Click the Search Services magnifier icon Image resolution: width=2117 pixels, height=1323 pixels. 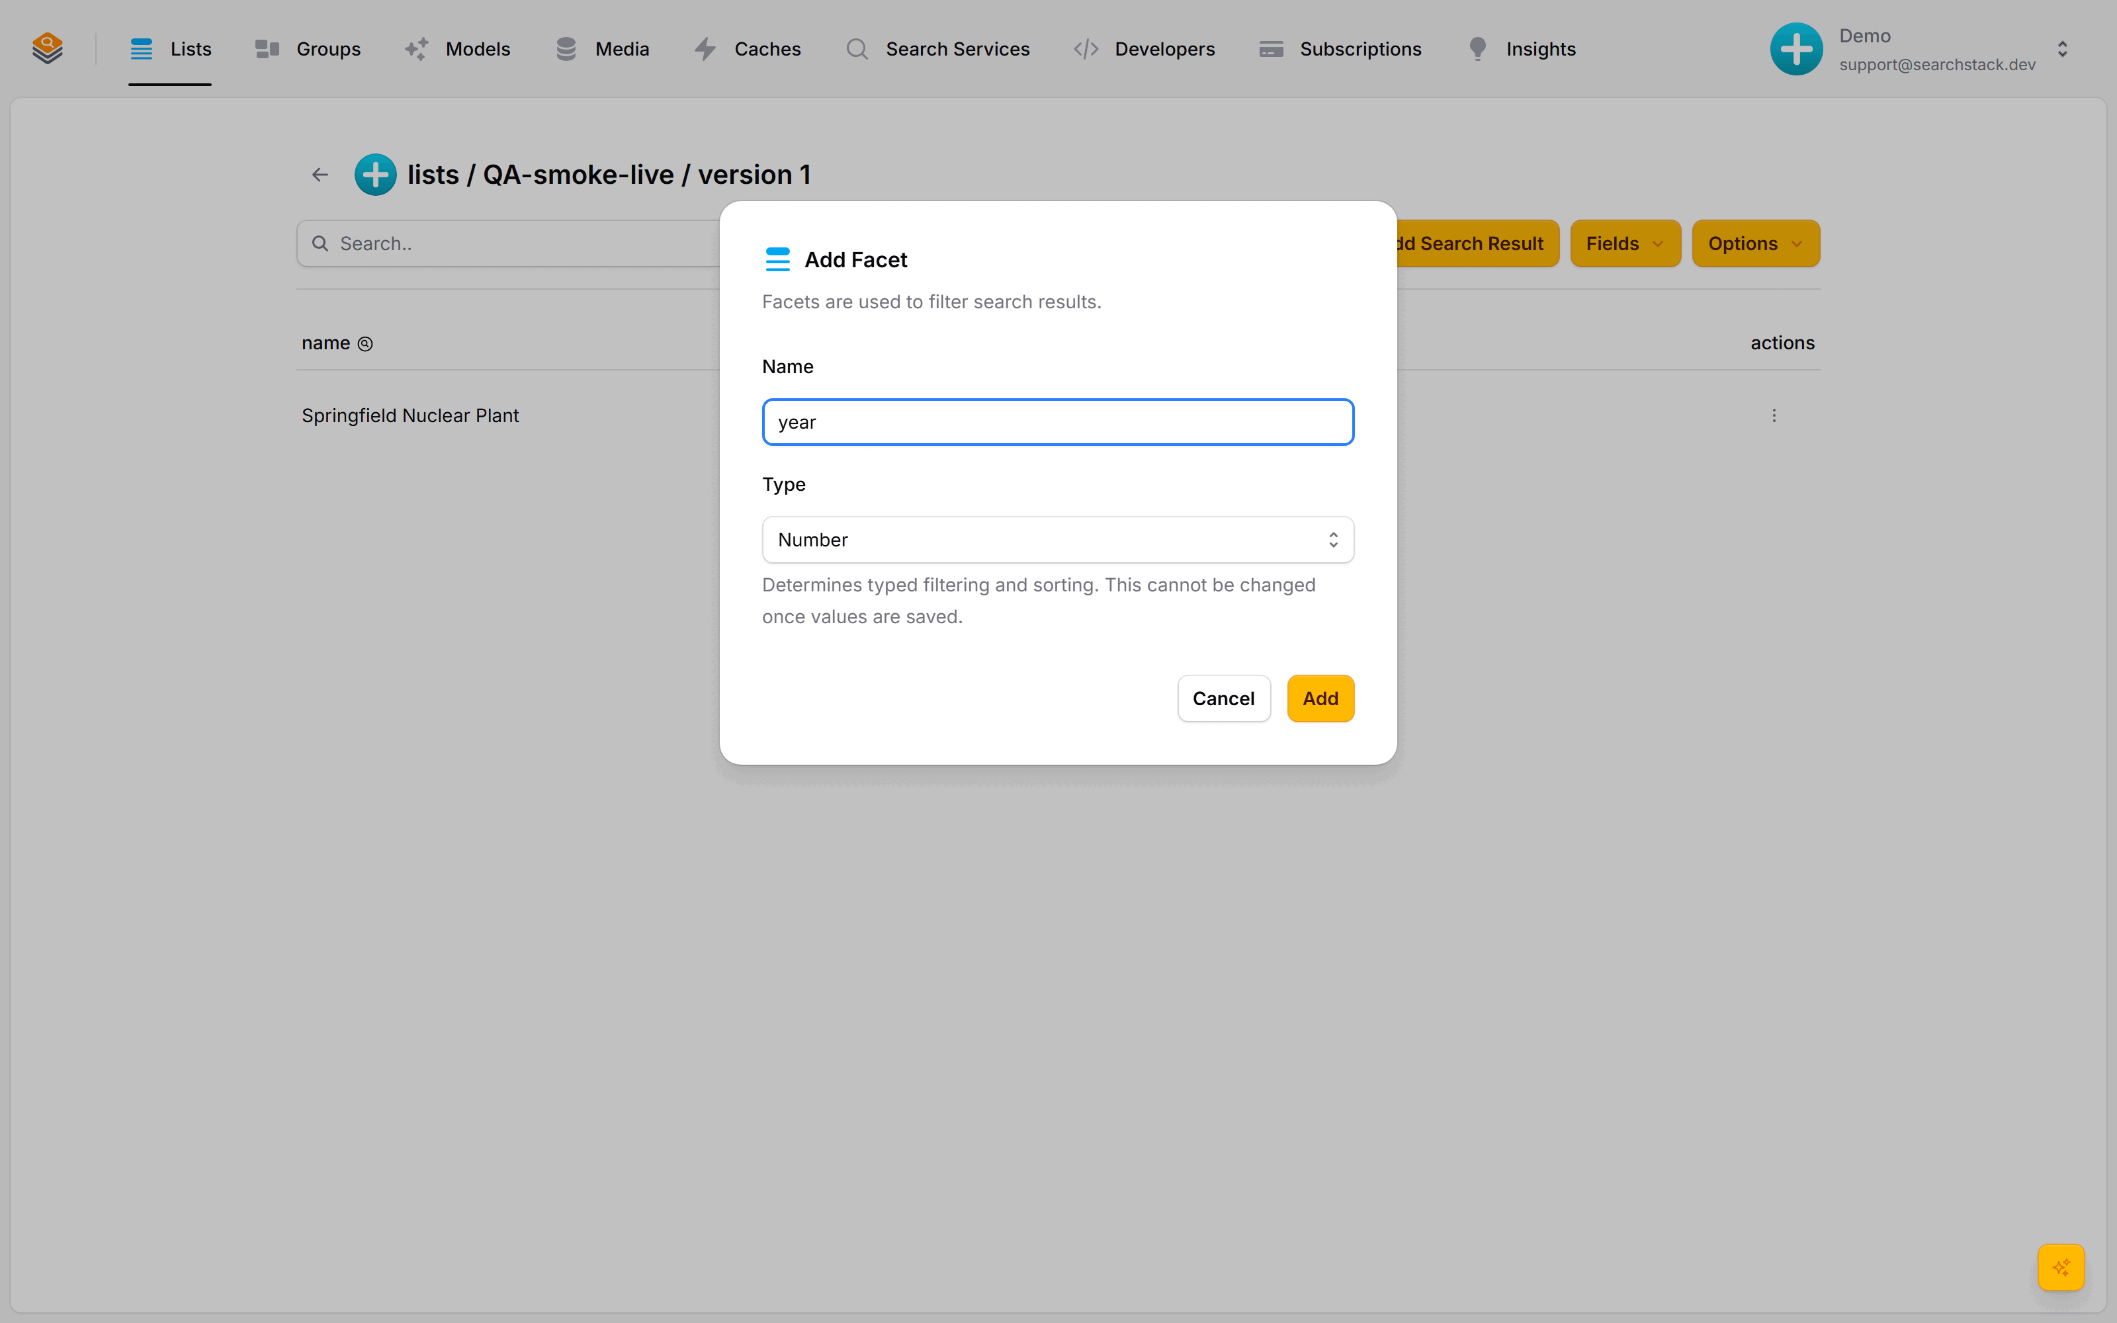click(x=857, y=49)
